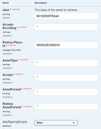This screenshot has height=129, width=101.
Task: Select the Roblox-AssetFormat input field
Action: coord(66,107)
